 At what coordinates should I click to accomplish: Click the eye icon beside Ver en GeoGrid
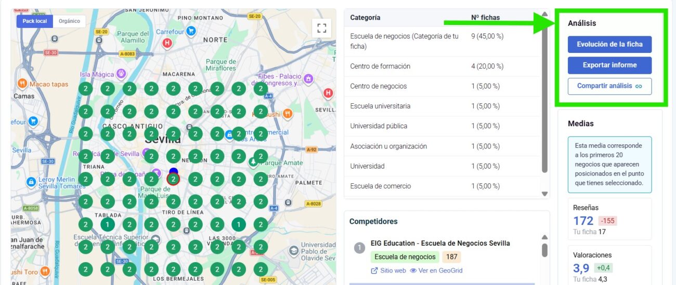[x=413, y=270]
